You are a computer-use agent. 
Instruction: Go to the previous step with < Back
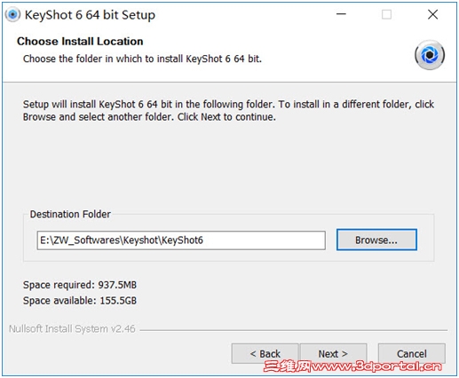pos(265,353)
